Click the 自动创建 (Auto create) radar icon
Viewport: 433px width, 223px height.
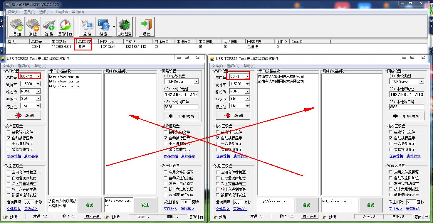(x=124, y=27)
